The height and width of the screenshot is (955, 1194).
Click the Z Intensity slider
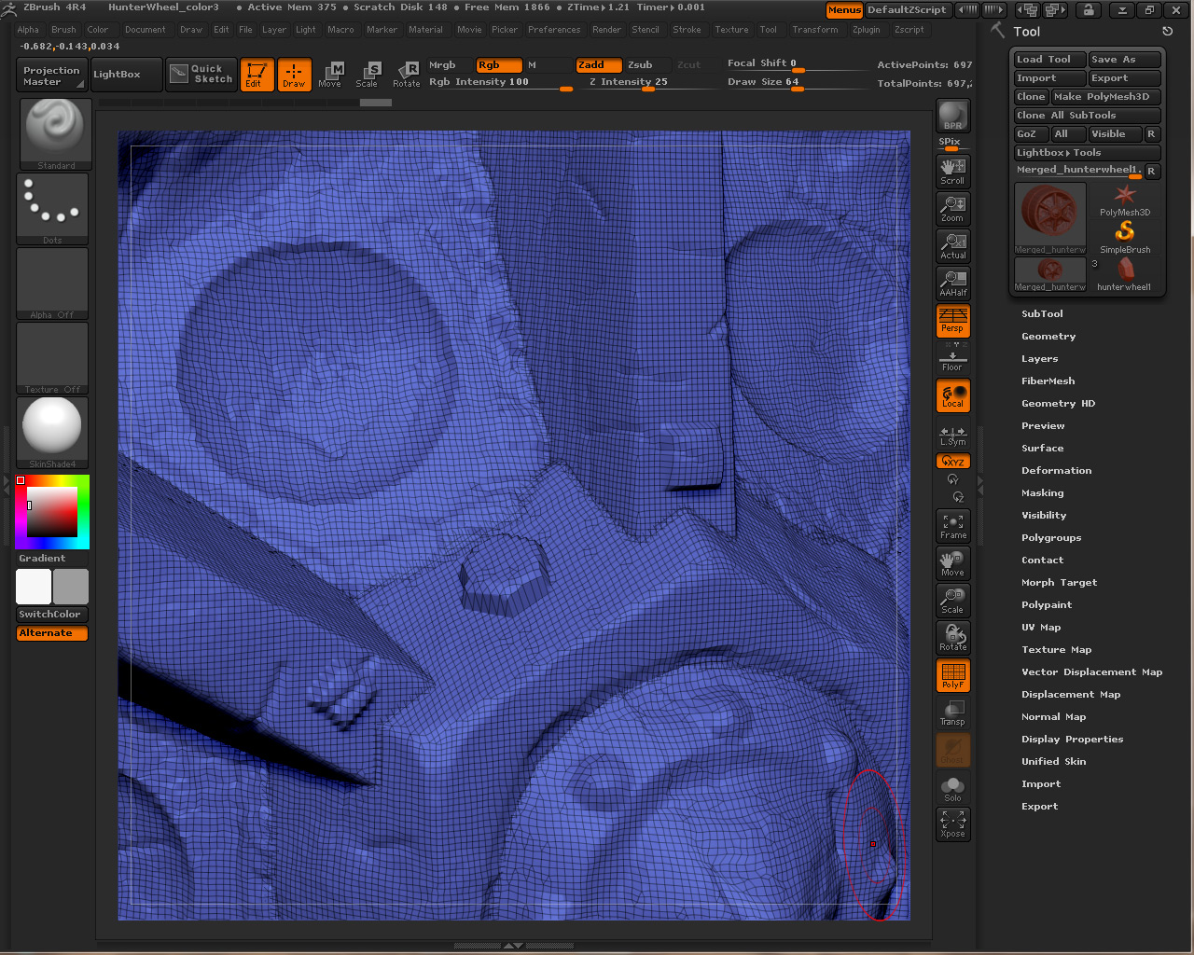click(628, 82)
